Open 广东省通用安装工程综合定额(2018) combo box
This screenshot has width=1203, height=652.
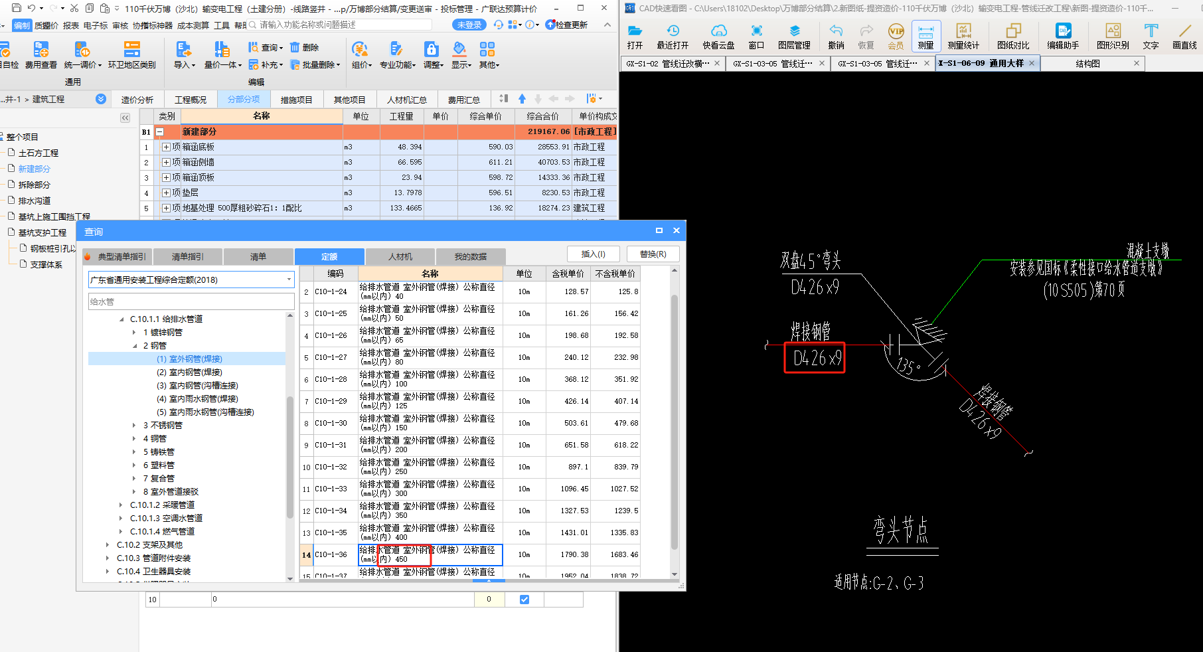pos(191,280)
